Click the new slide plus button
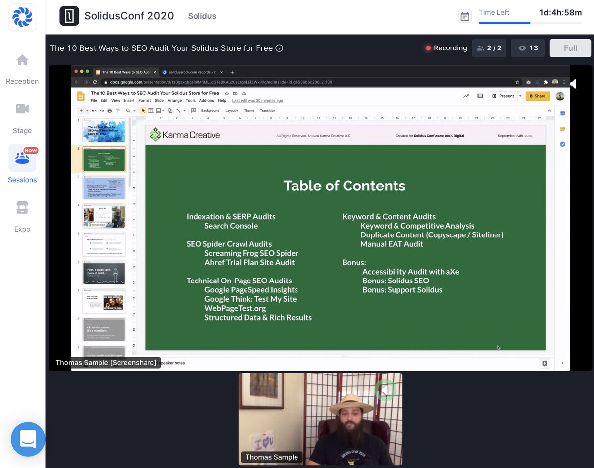Screen dimensions: 594x468 pyautogui.click(x=81, y=111)
